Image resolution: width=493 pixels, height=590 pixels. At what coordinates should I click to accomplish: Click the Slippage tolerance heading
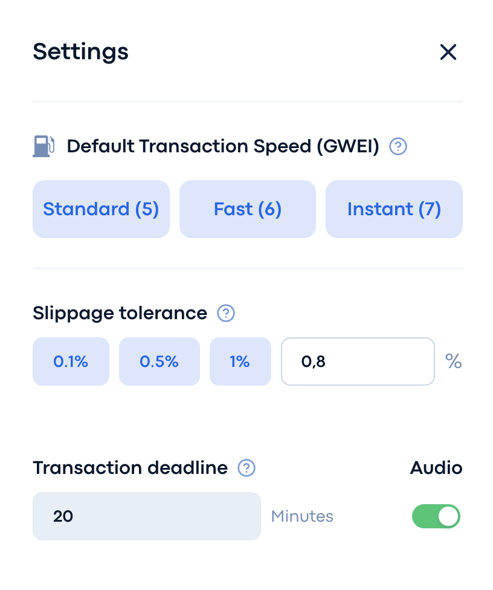pos(120,313)
